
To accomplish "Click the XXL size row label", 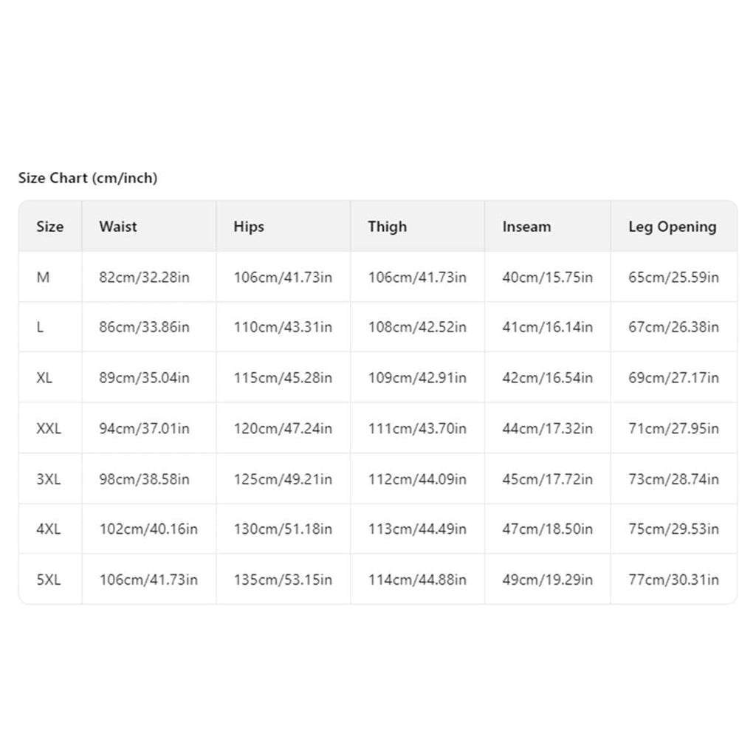I will (49, 428).
